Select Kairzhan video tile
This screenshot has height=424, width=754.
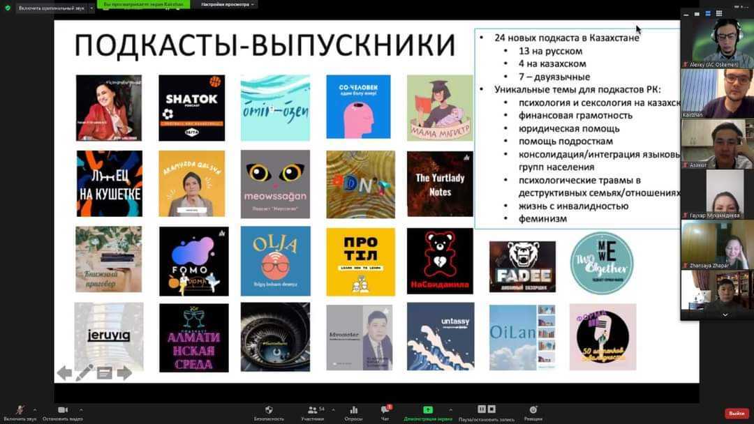(718, 93)
